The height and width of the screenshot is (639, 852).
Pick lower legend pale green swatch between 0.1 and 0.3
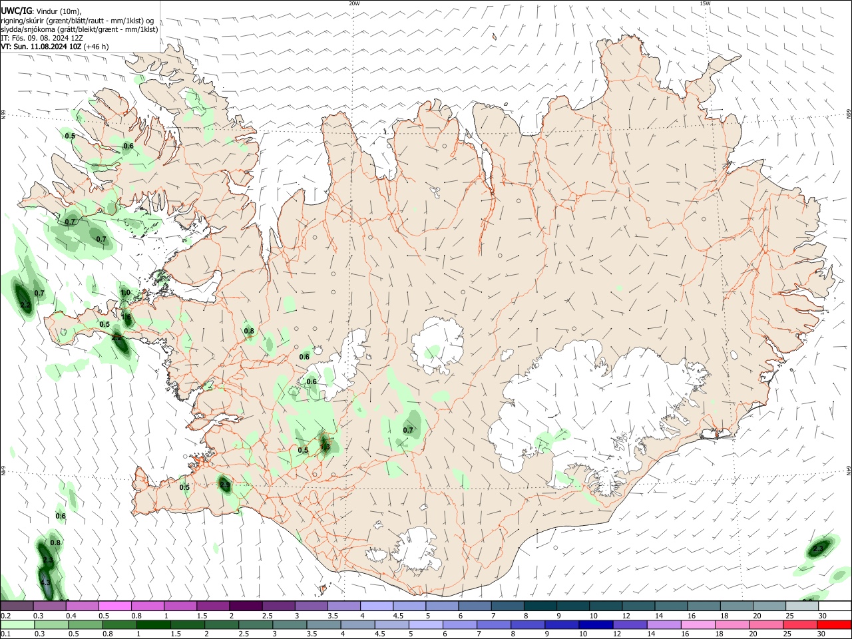pos(17,624)
